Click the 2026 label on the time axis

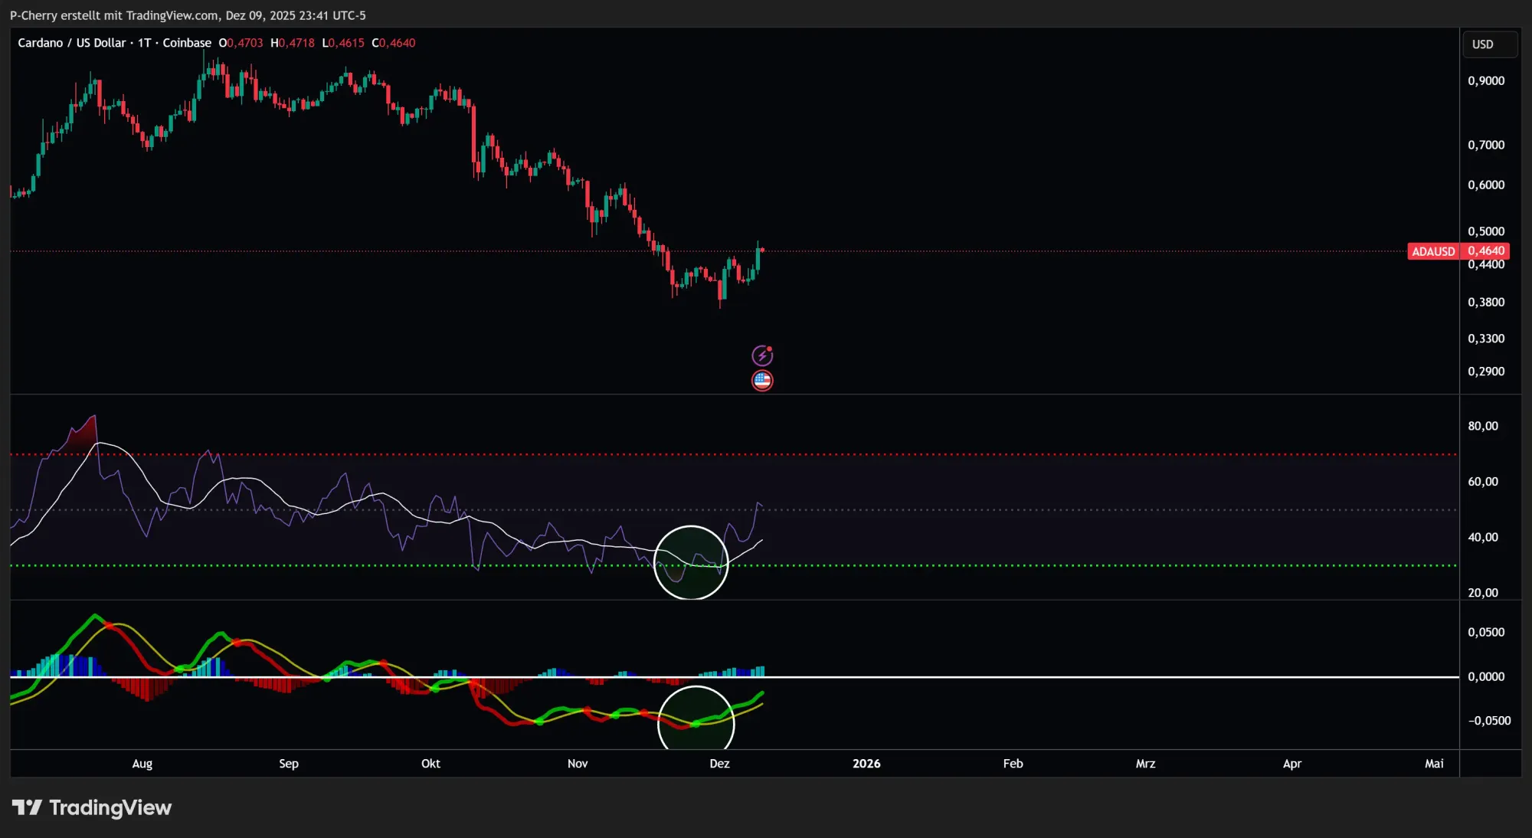tap(866, 764)
